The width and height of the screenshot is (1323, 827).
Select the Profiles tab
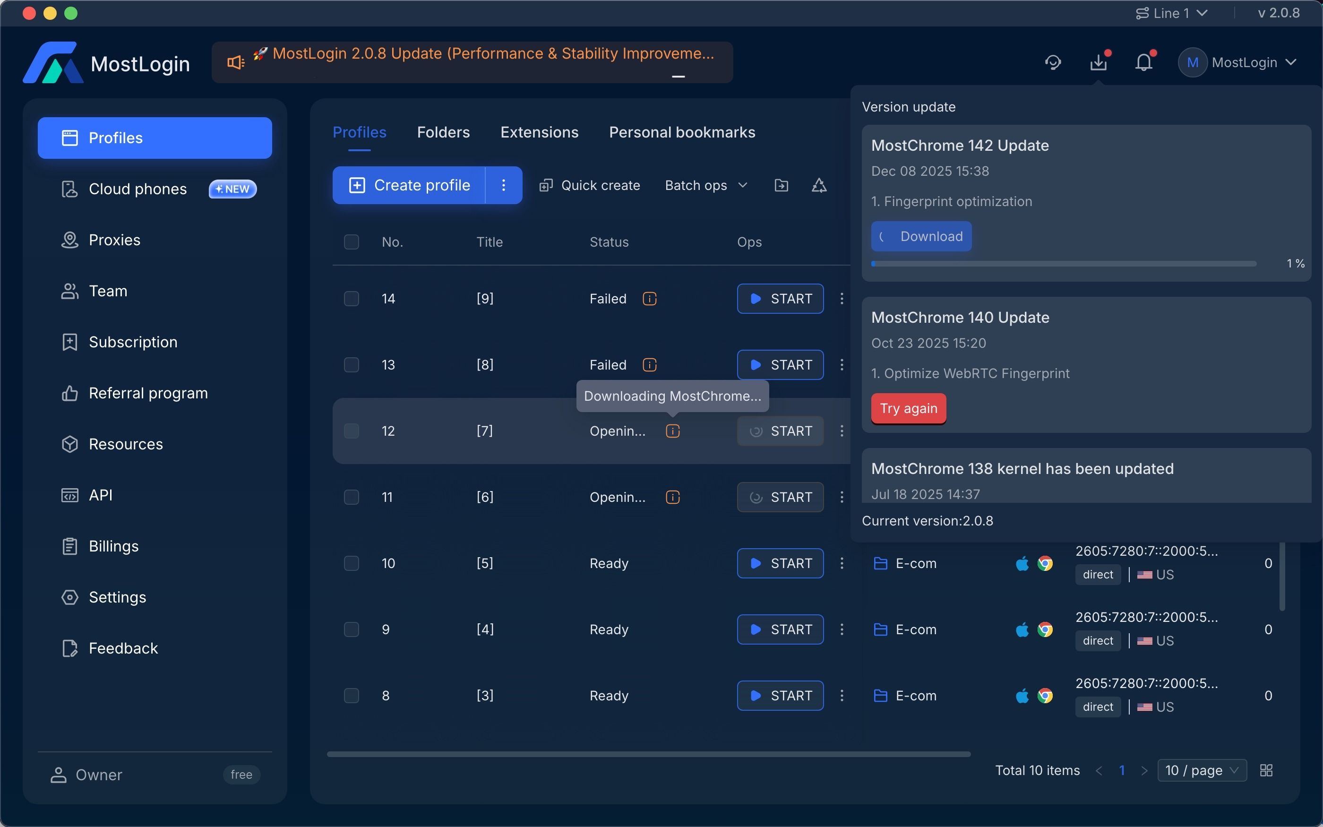pos(360,132)
